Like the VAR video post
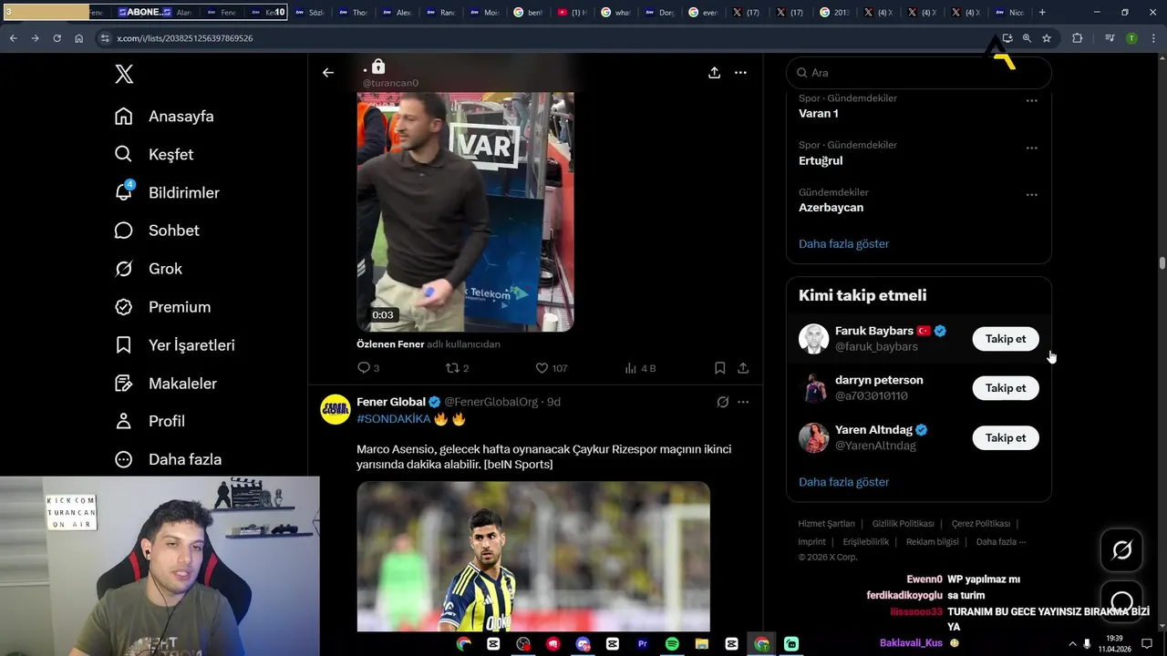This screenshot has height=656, width=1167. point(551,368)
